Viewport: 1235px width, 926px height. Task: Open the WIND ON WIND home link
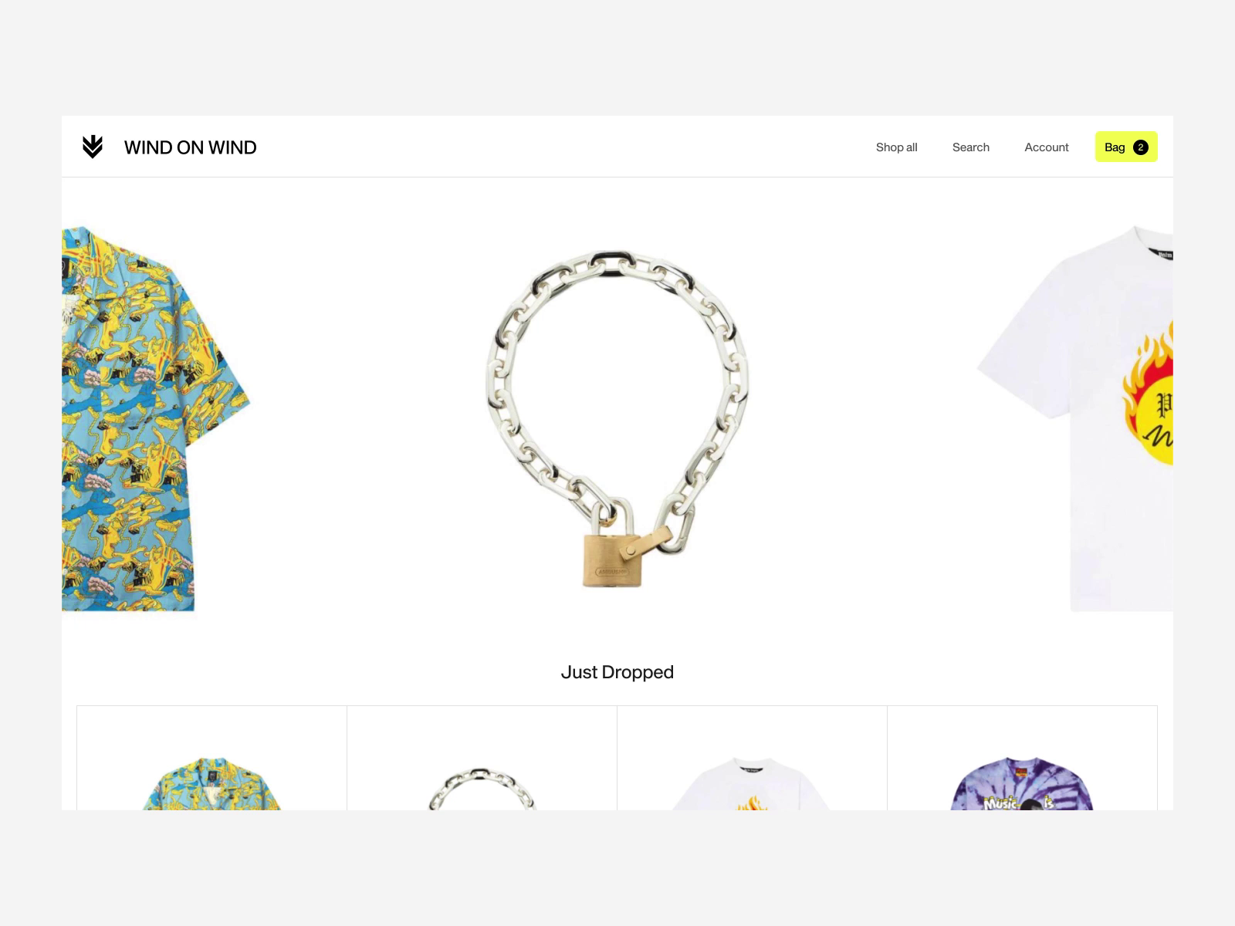(190, 147)
